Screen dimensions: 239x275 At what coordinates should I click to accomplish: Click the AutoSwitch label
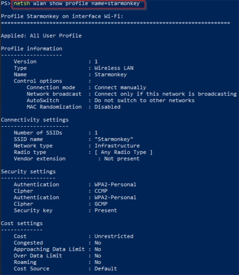(43, 100)
